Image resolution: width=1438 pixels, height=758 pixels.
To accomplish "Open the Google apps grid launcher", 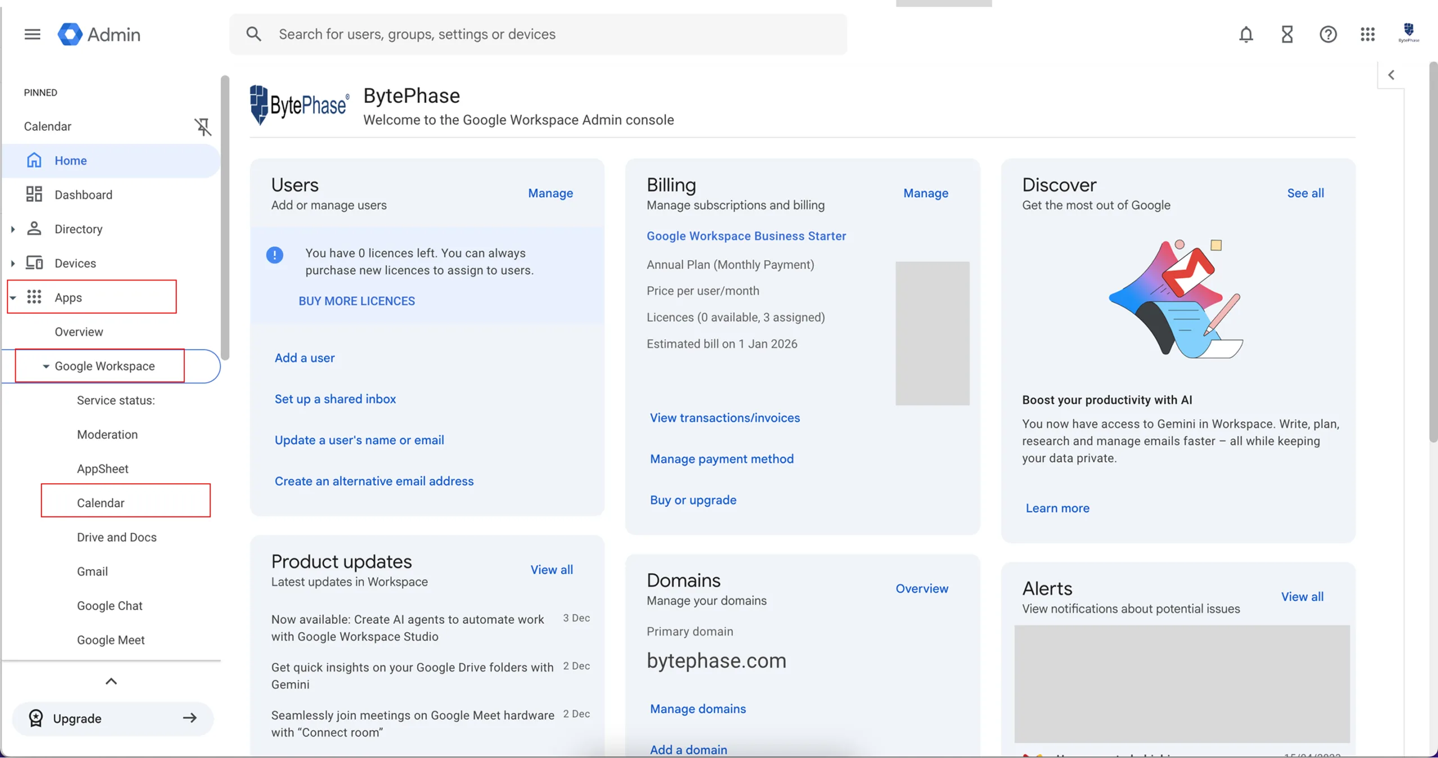I will pos(1368,34).
